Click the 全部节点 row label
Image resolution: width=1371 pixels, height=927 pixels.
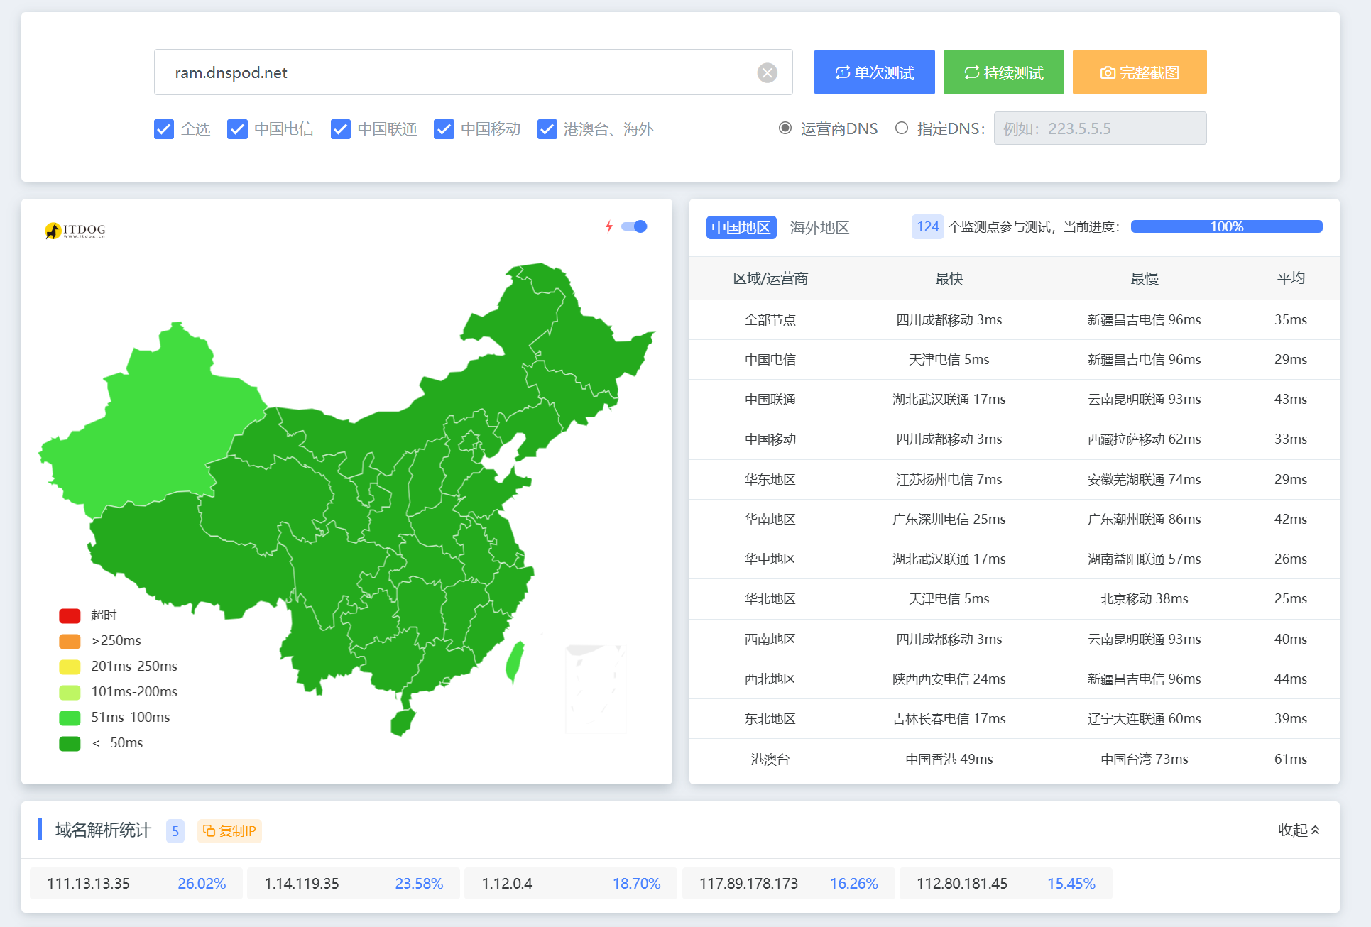pyautogui.click(x=770, y=319)
